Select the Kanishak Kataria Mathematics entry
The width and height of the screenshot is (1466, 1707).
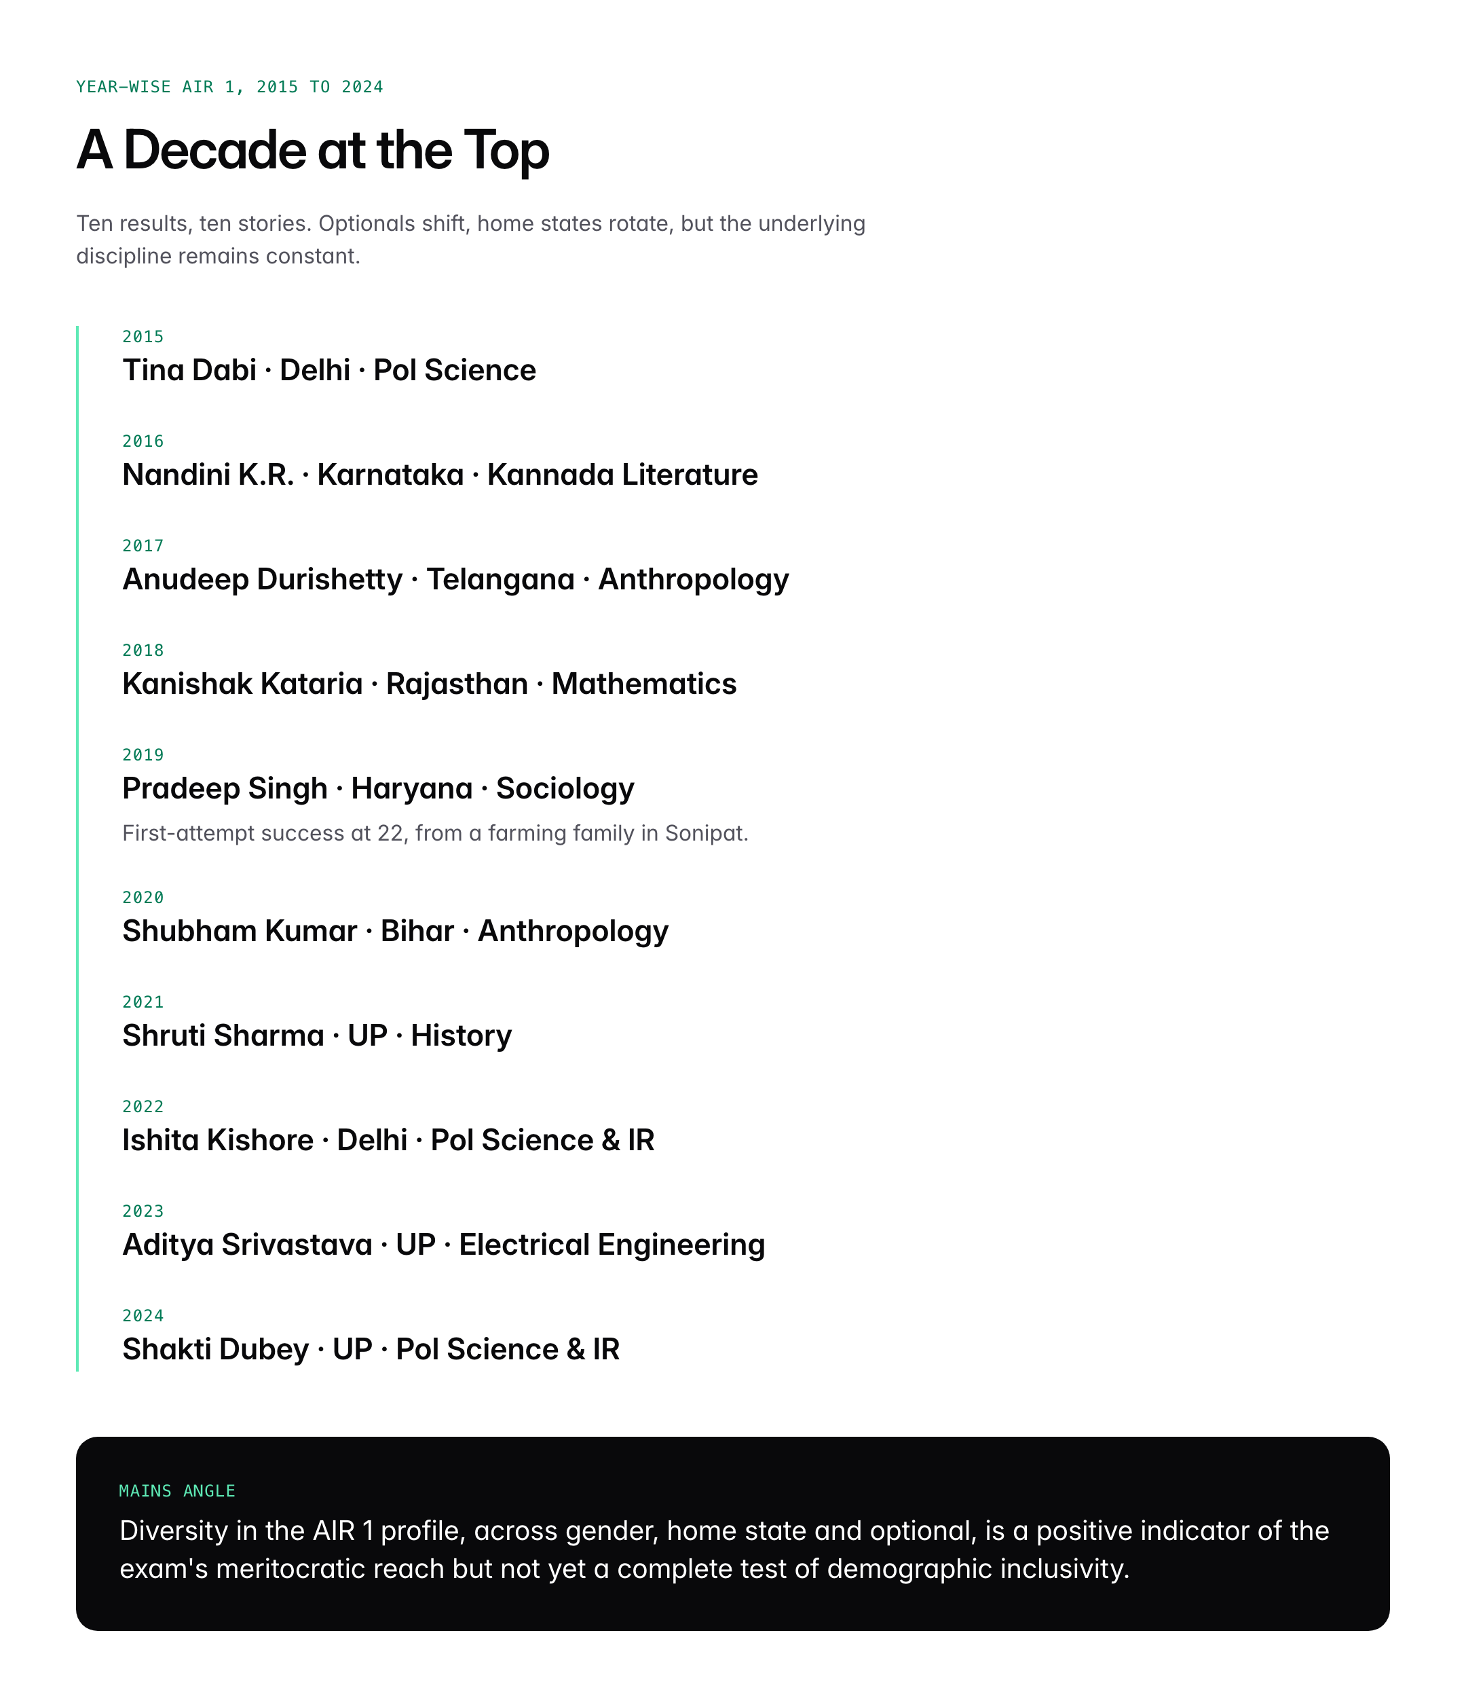pos(429,684)
